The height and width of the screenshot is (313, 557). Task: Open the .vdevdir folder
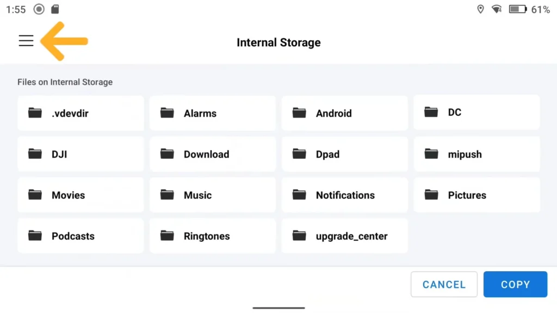tap(81, 113)
